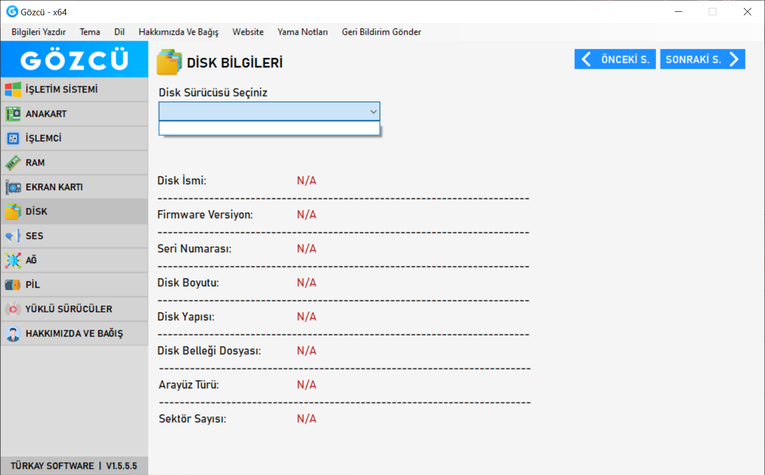Open the İşlemci processor chip icon
The height and width of the screenshot is (475, 765).
click(13, 138)
